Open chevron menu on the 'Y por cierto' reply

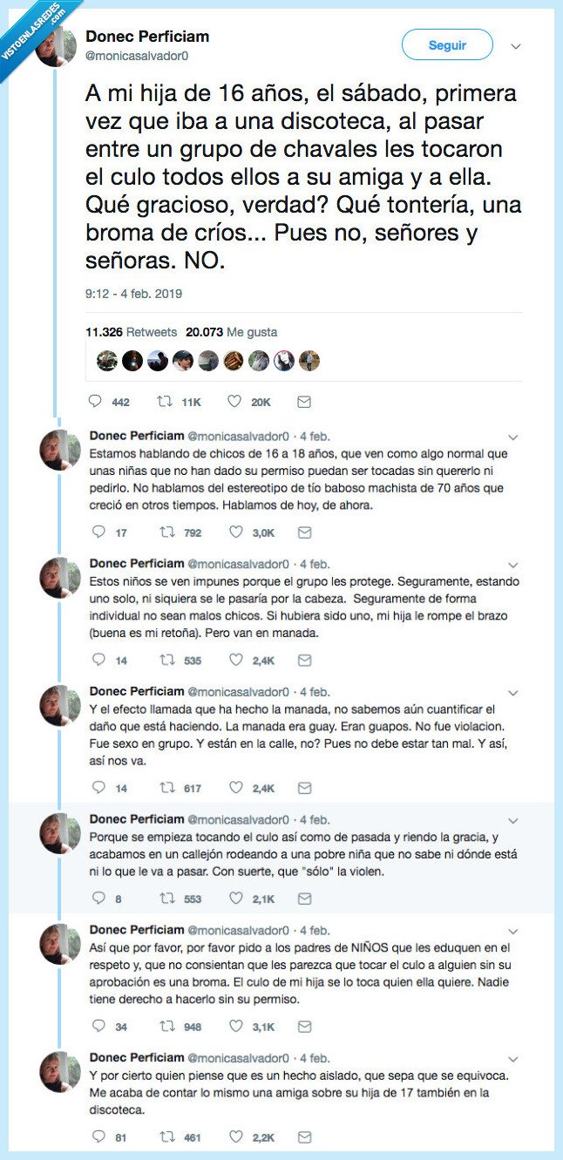513,1059
